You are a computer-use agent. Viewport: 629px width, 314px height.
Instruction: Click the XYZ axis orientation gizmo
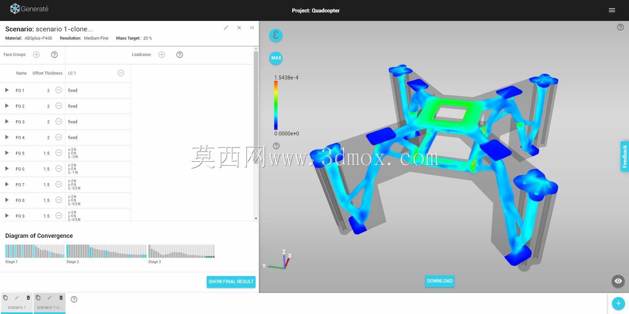coord(277,260)
